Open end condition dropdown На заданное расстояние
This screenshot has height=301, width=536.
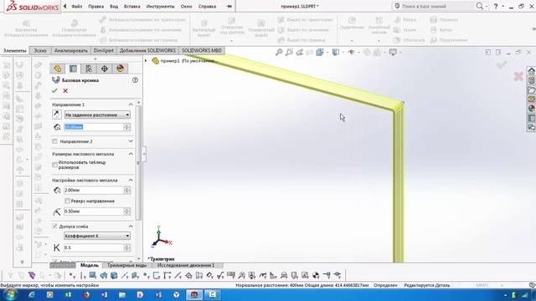97,115
